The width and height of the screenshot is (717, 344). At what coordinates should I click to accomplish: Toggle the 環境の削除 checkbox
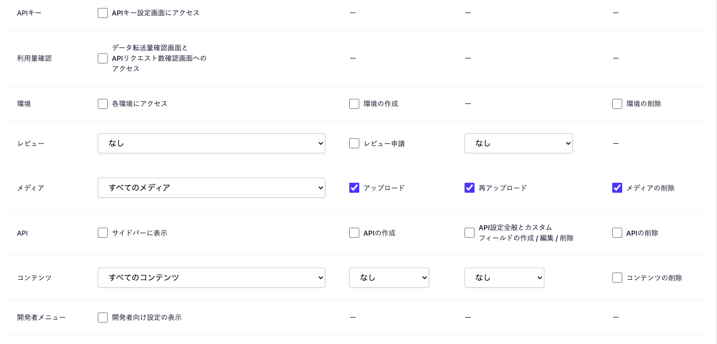(x=617, y=104)
